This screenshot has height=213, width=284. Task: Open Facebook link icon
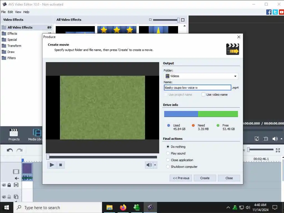click(x=269, y=12)
